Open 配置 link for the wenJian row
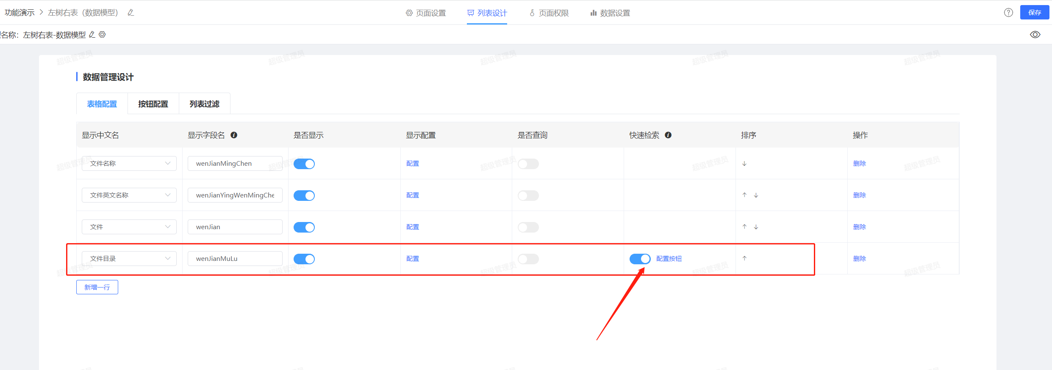This screenshot has height=370, width=1052. pyautogui.click(x=413, y=227)
